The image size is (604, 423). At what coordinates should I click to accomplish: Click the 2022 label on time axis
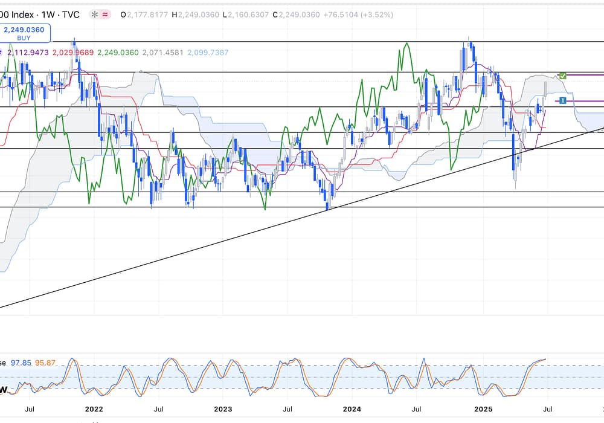[94, 409]
